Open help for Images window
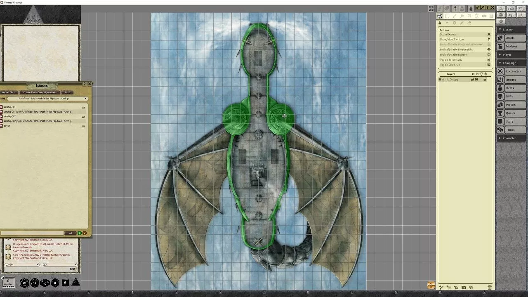The width and height of the screenshot is (528, 297). pos(85,84)
